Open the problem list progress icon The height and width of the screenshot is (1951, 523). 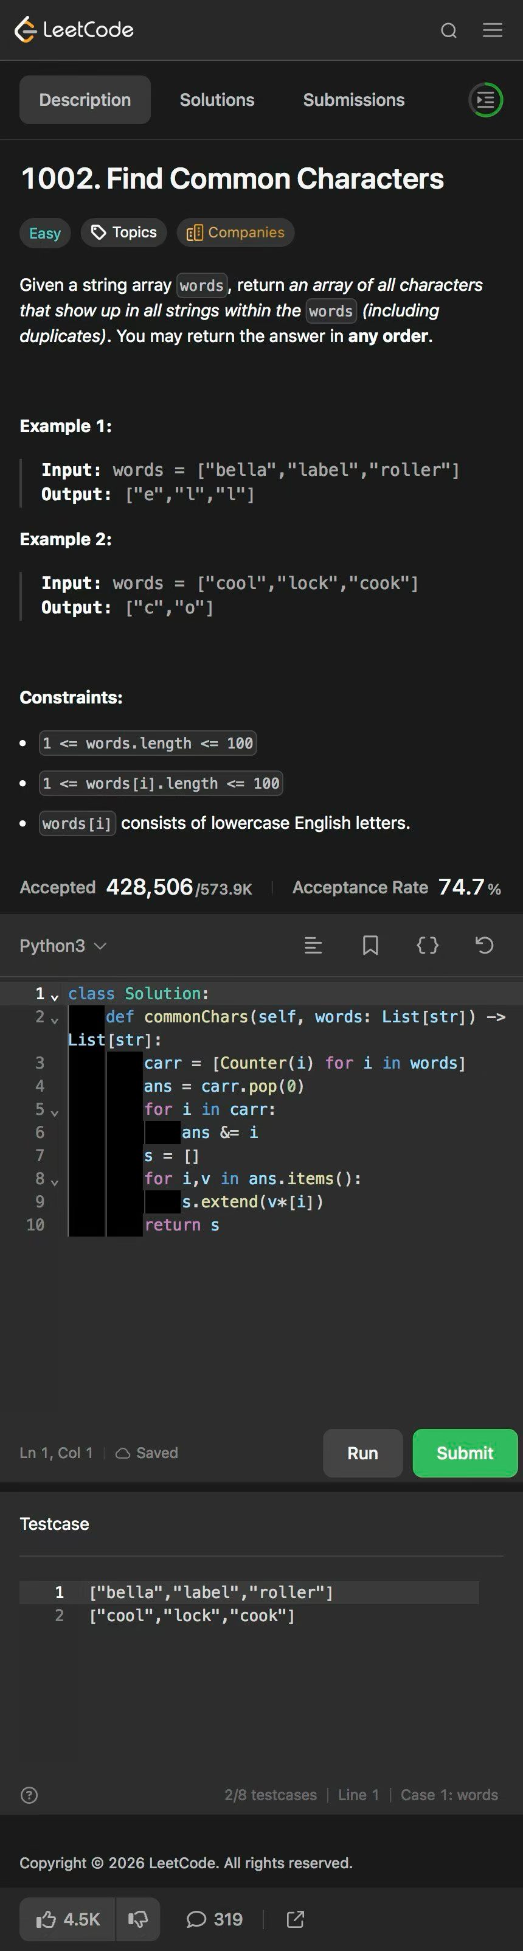tap(486, 99)
